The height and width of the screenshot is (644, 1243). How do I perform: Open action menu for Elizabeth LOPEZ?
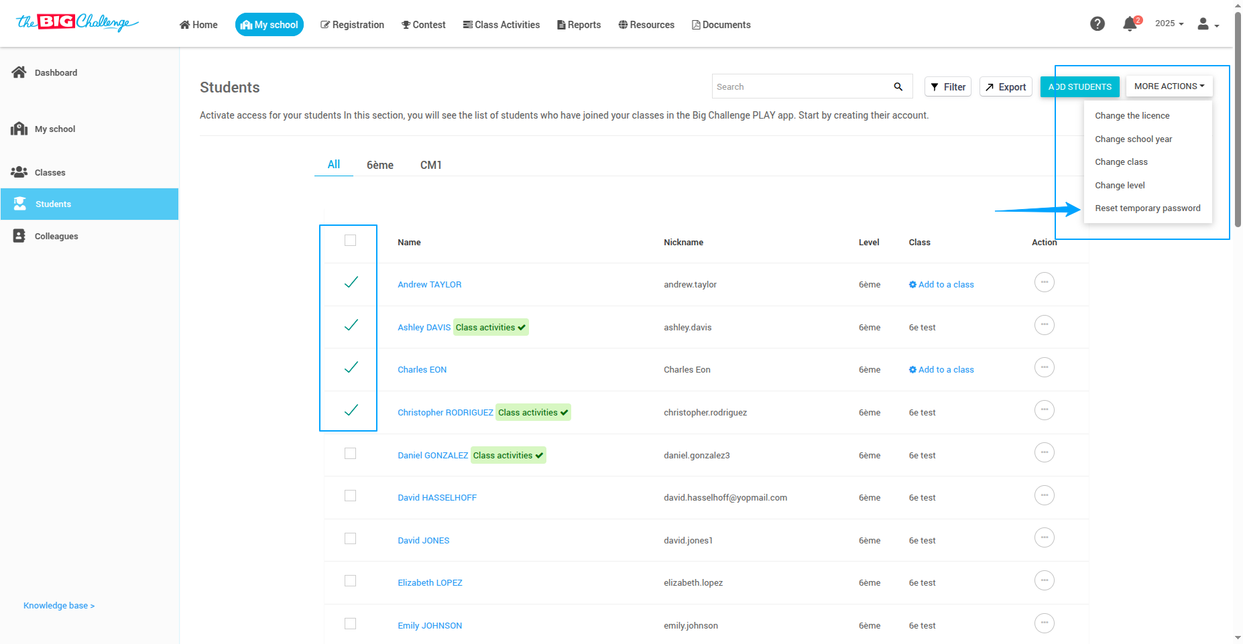[x=1045, y=580]
